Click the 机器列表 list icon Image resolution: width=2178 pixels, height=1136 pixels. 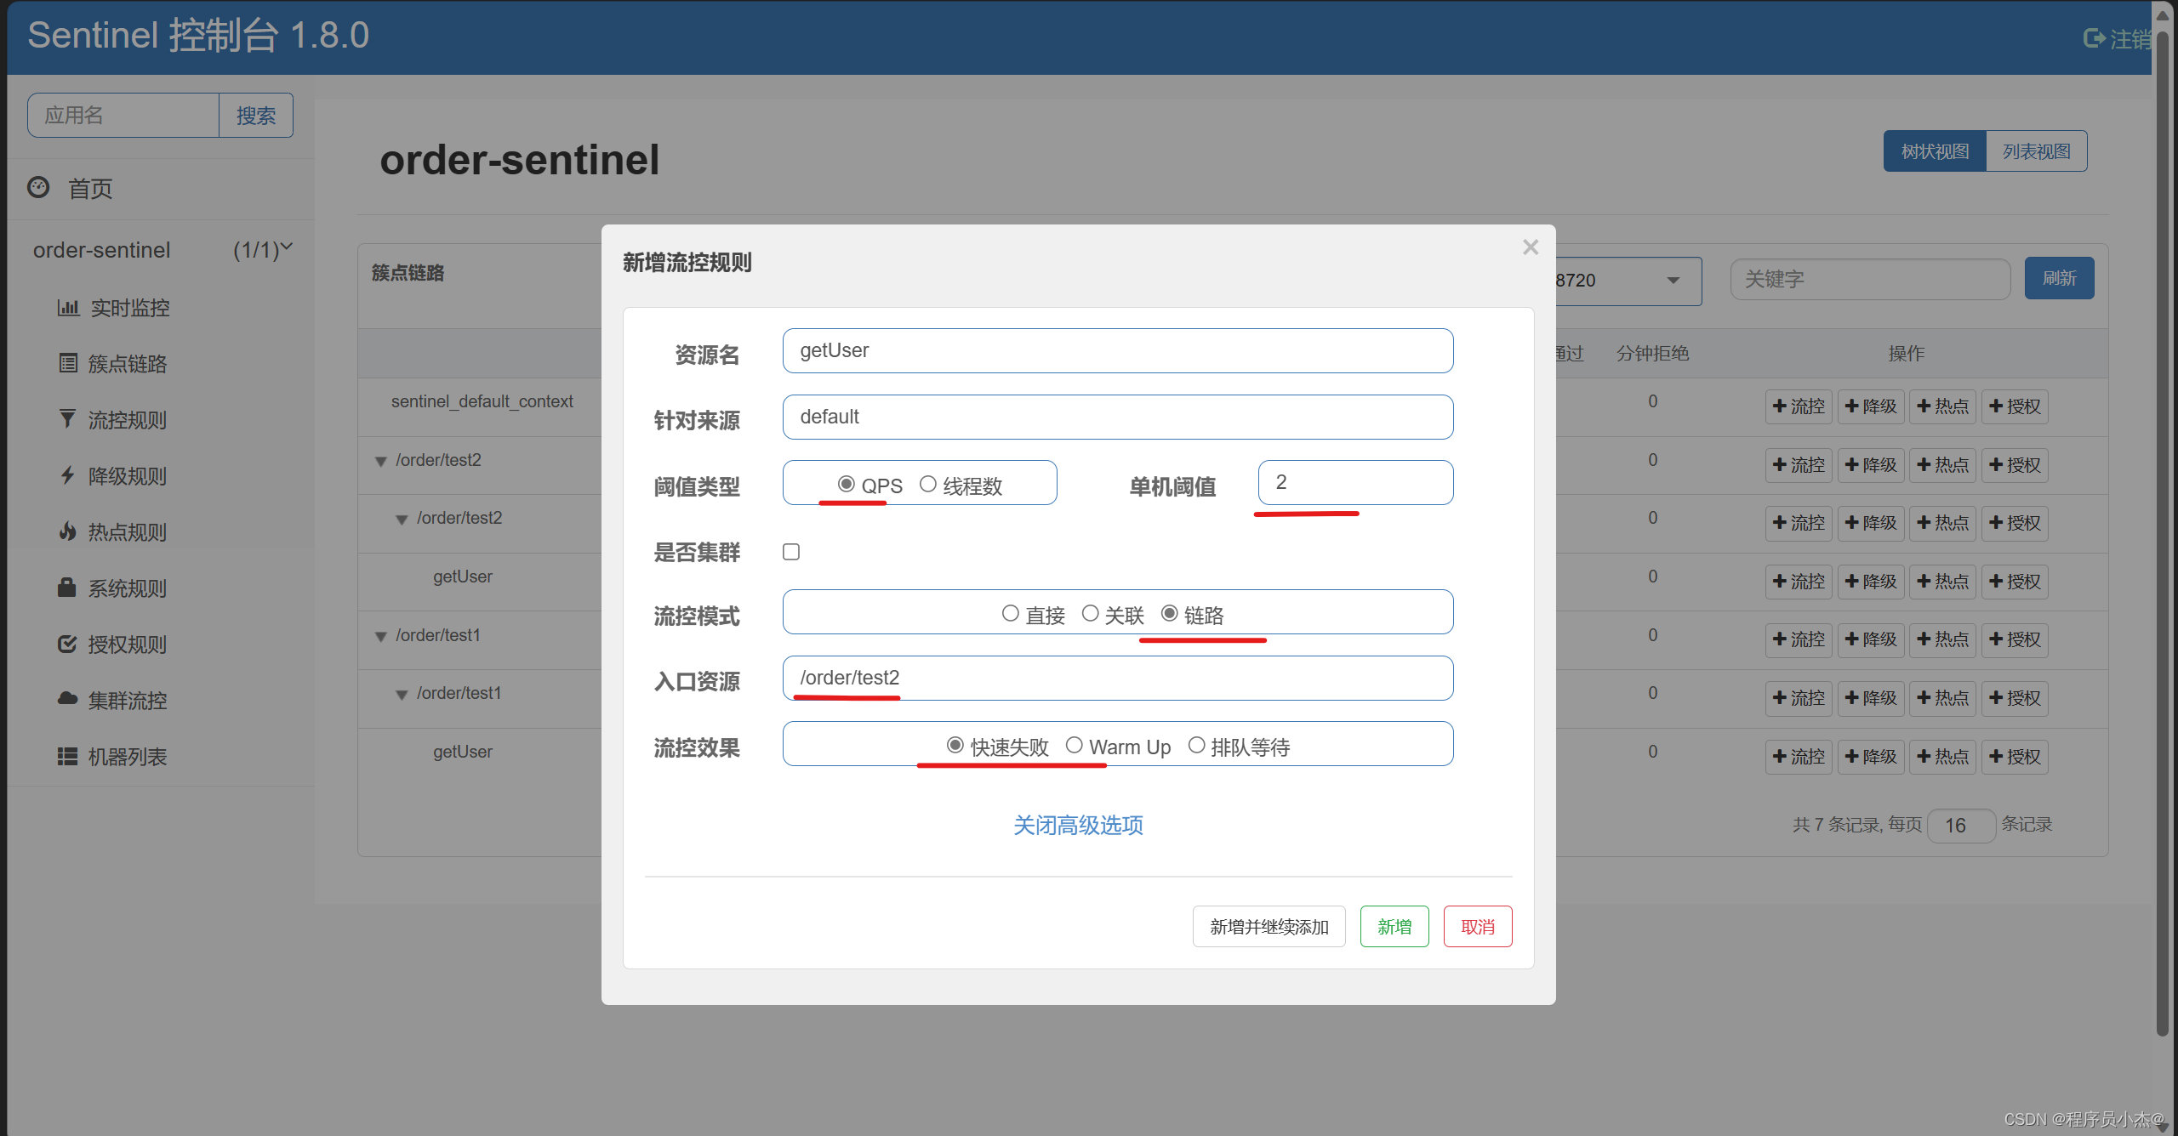coord(67,756)
